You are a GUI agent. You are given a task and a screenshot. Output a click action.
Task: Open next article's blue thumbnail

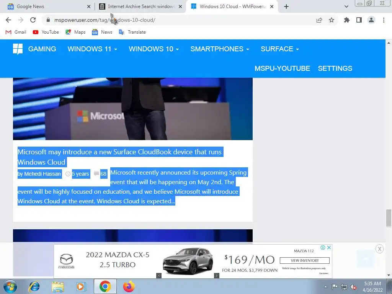(133, 235)
